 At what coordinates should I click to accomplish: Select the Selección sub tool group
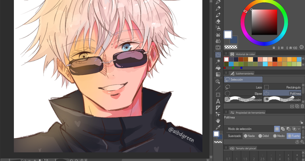click(x=243, y=80)
